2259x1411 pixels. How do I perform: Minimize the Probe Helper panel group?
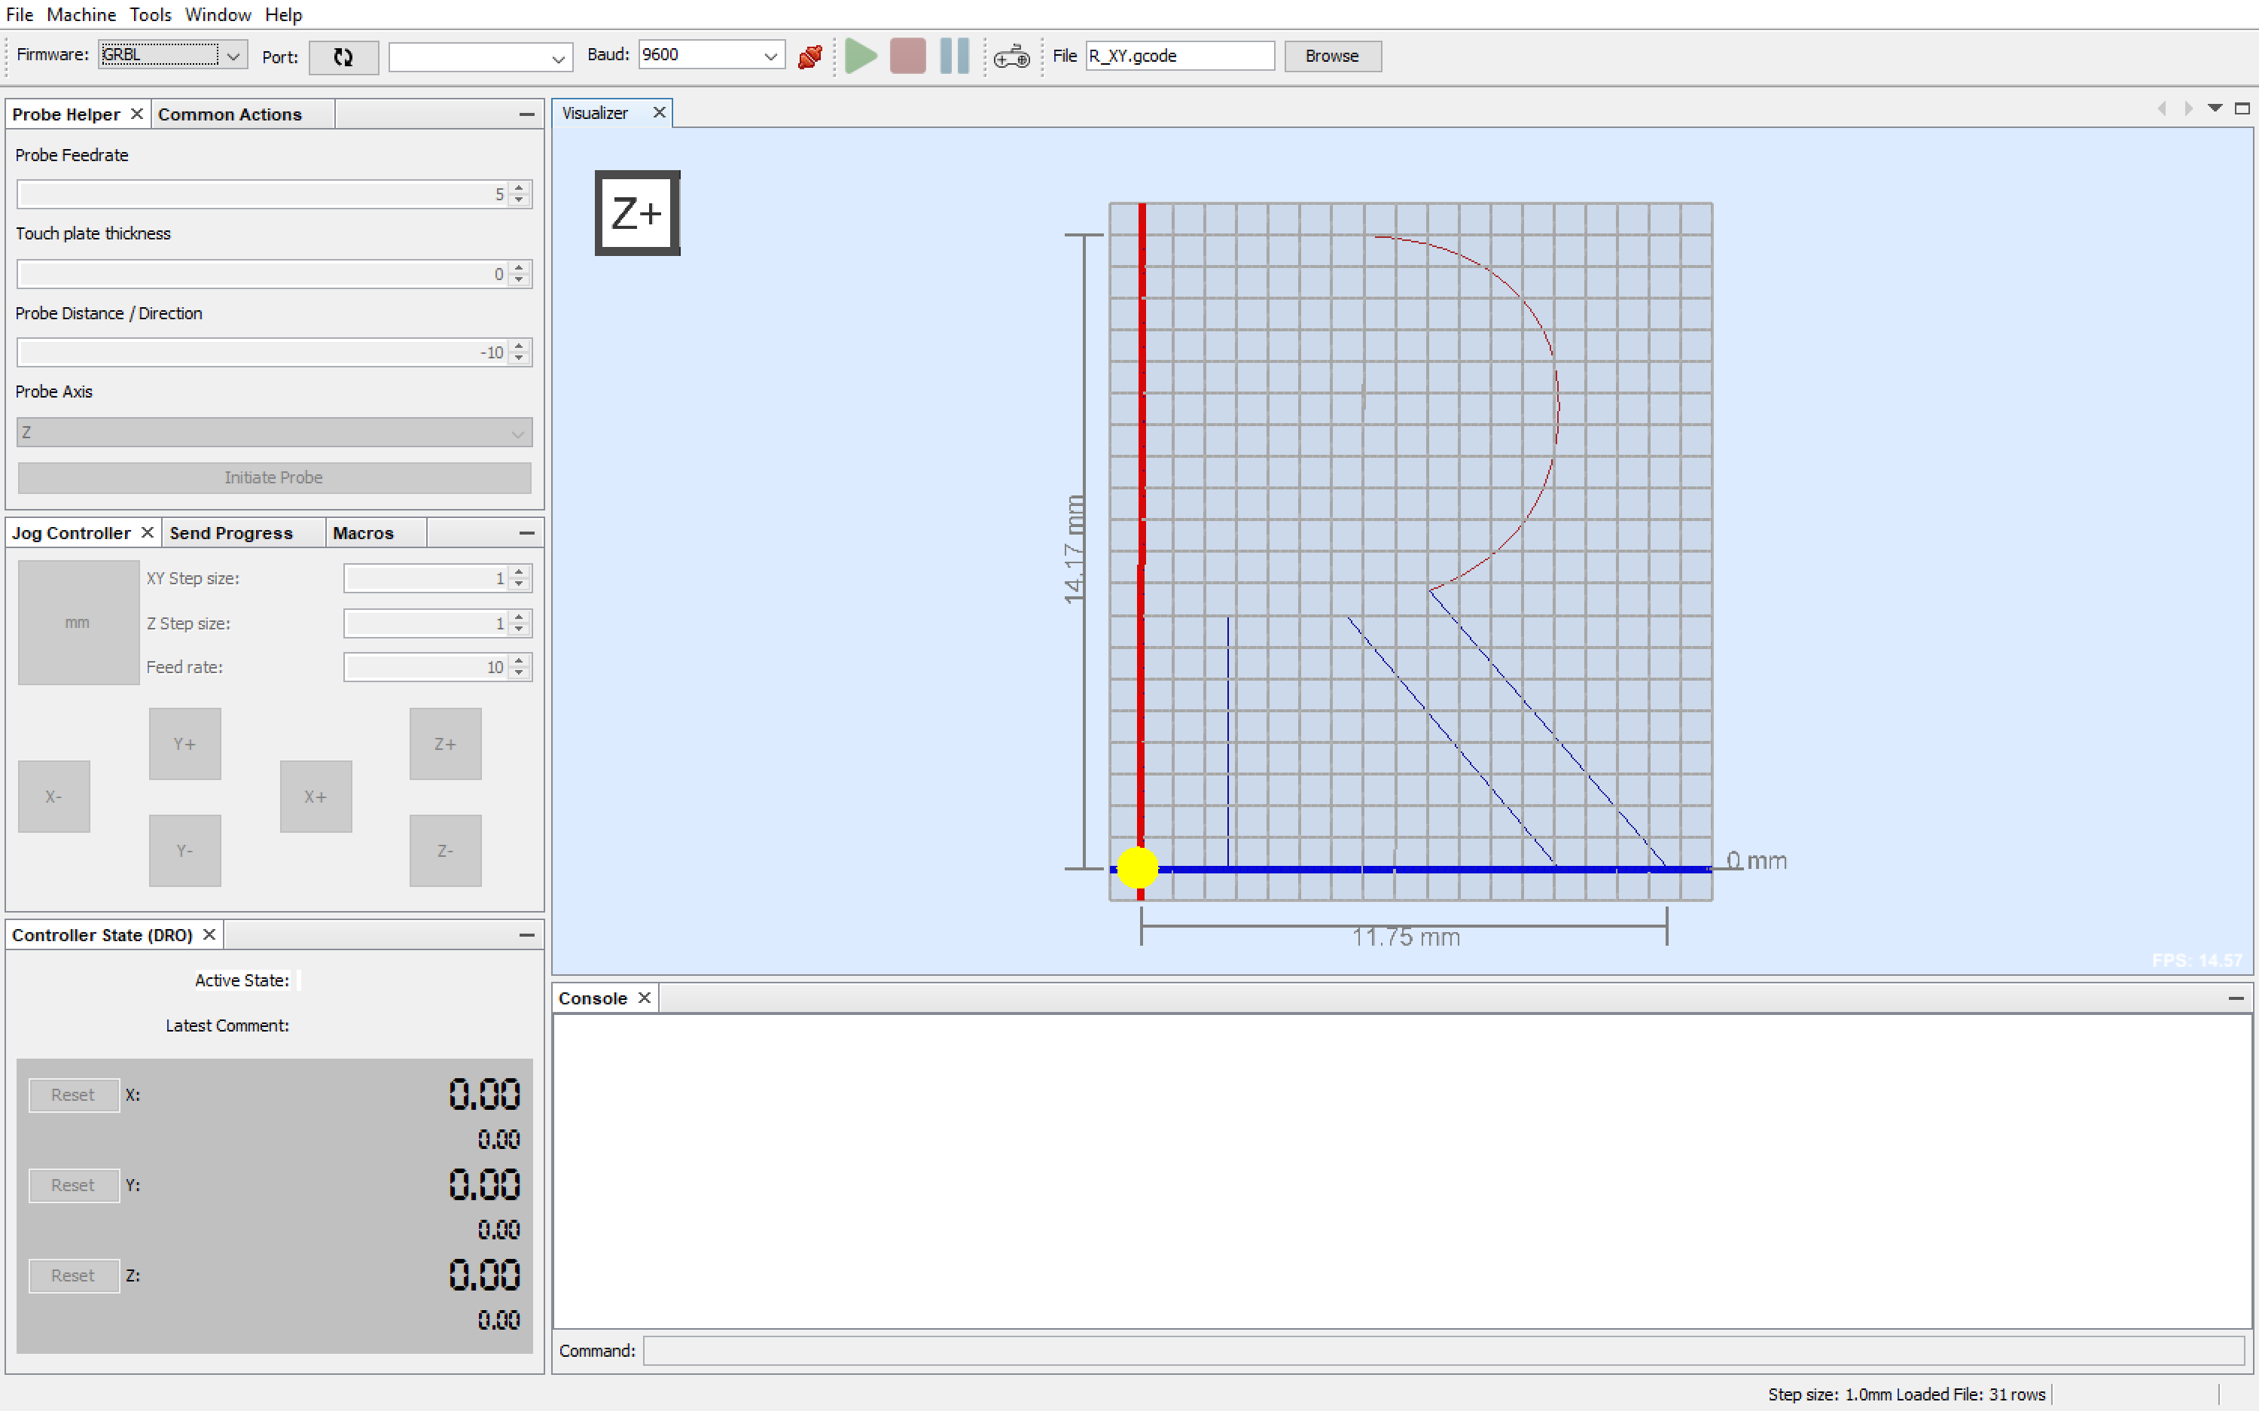(527, 114)
